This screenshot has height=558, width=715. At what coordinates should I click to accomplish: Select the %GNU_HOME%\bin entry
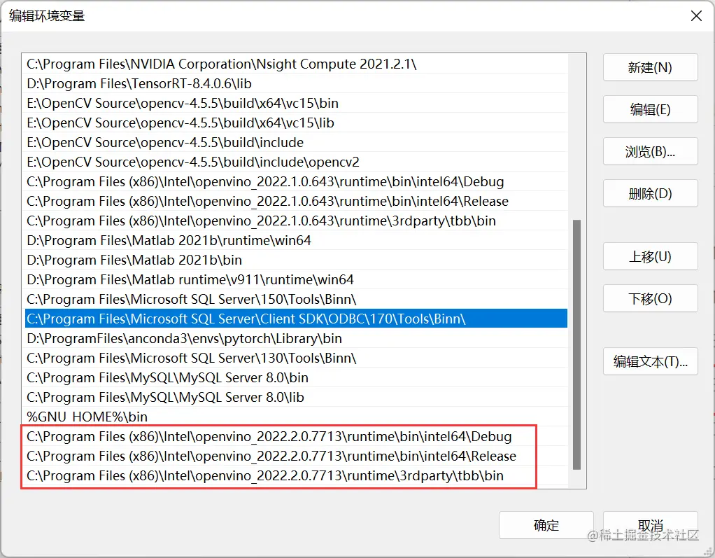tap(297, 417)
